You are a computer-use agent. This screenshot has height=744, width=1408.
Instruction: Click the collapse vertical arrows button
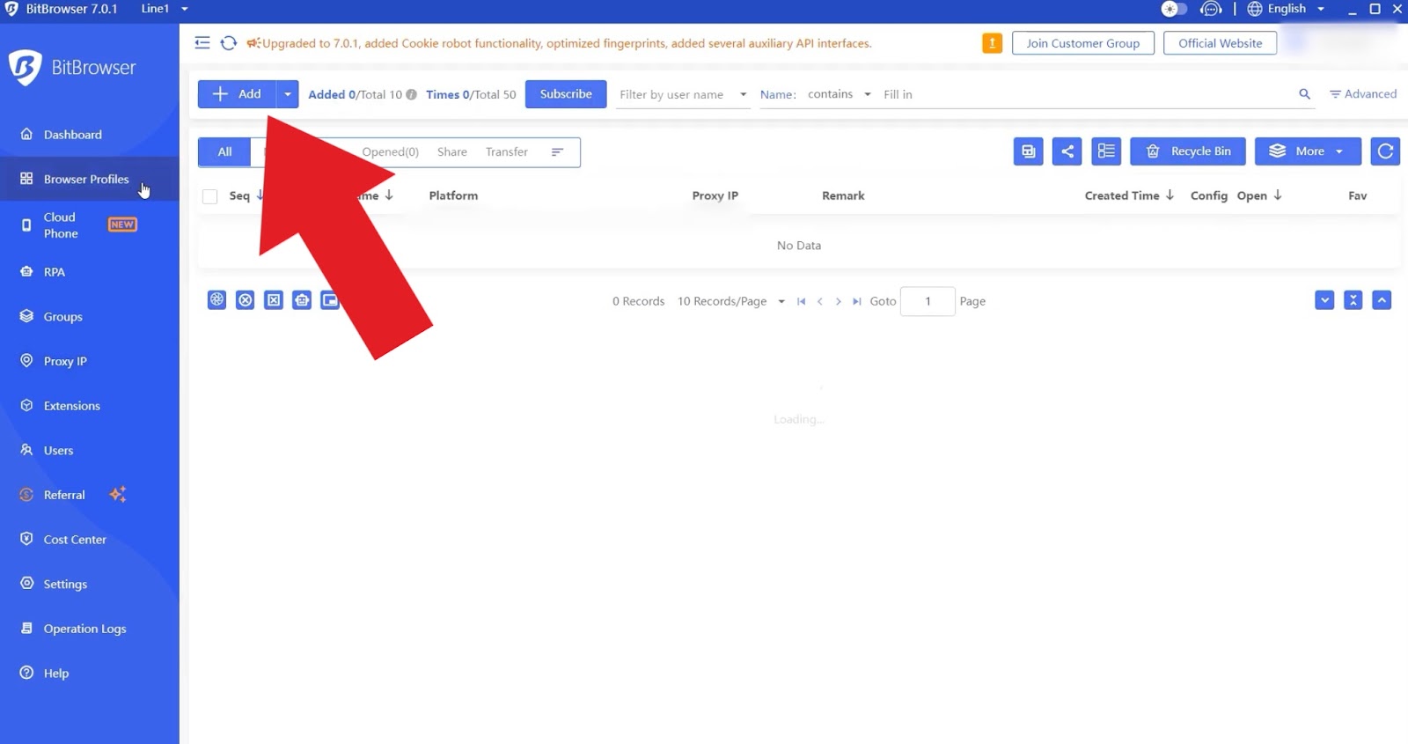(1353, 300)
